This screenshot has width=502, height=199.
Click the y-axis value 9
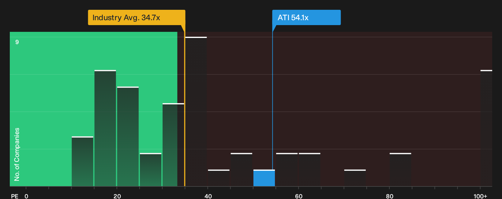17,42
